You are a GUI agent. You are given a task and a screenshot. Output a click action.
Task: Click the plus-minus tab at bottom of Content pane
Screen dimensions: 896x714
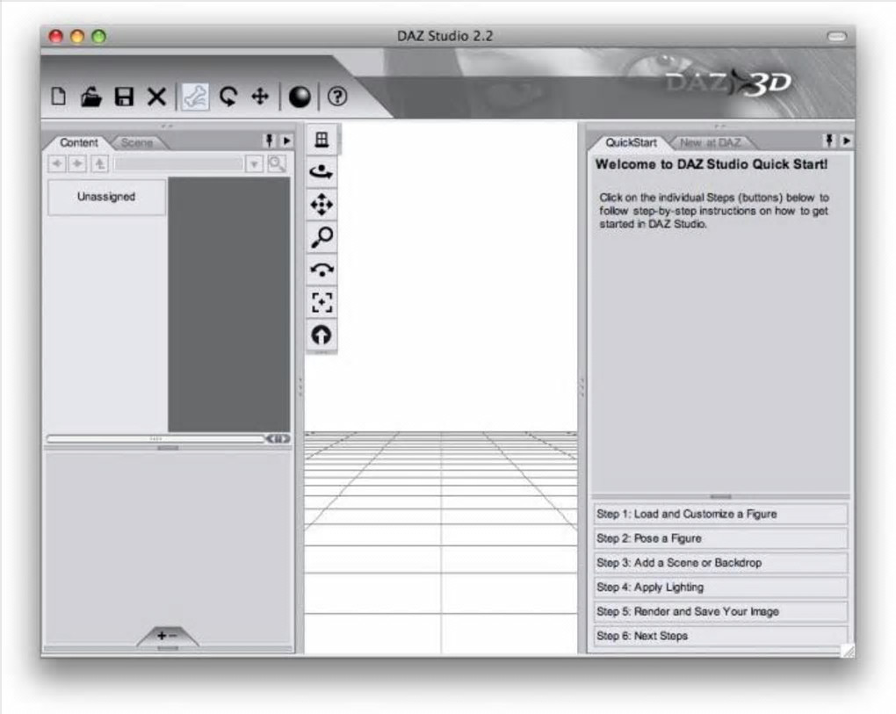(x=168, y=636)
